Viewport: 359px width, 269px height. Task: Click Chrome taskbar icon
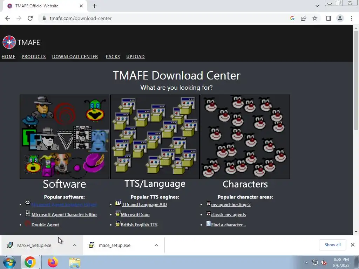30,262
